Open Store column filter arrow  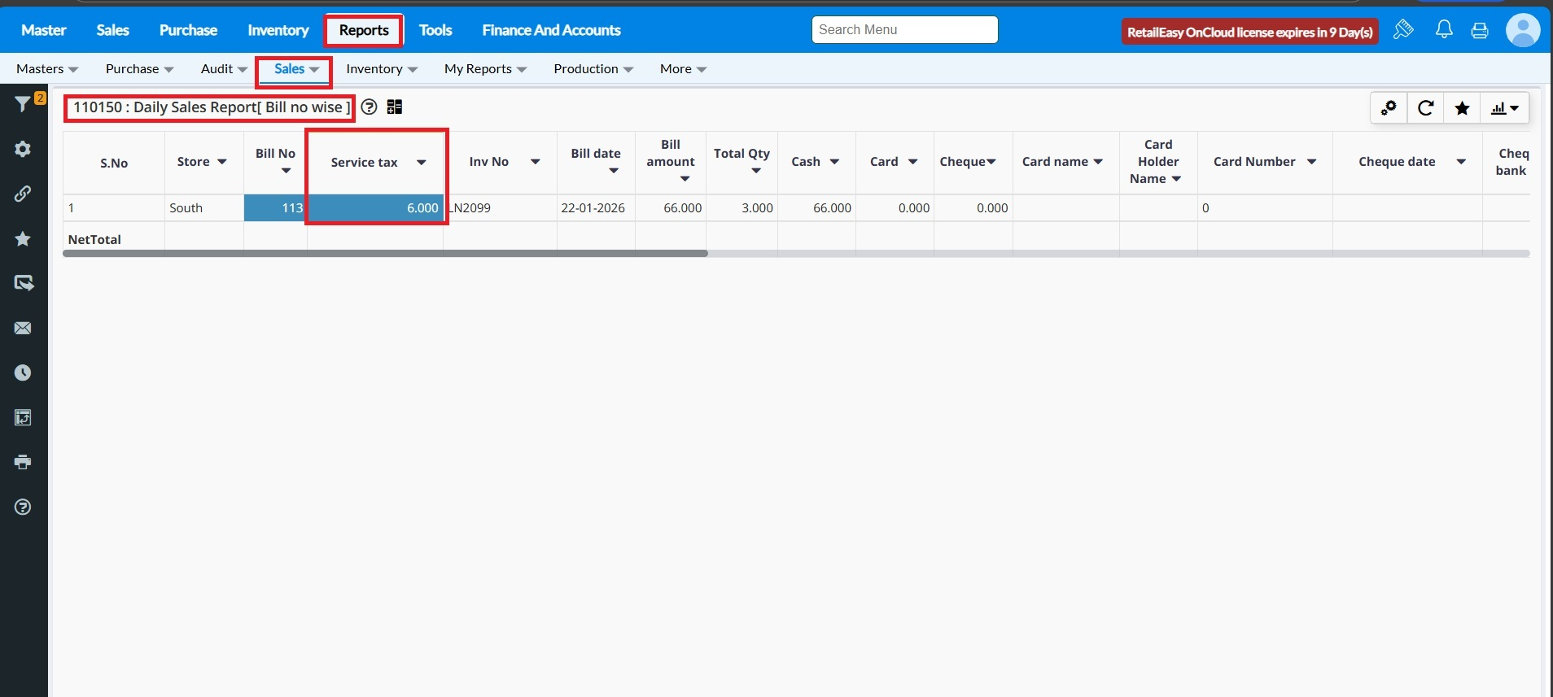click(221, 162)
